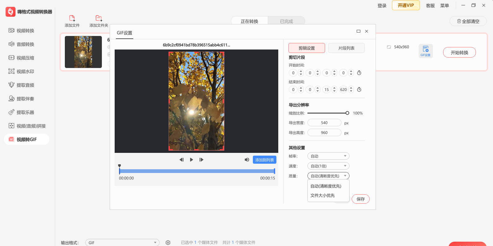Step to previous frame in preview
This screenshot has height=246, width=493.
(x=182, y=160)
